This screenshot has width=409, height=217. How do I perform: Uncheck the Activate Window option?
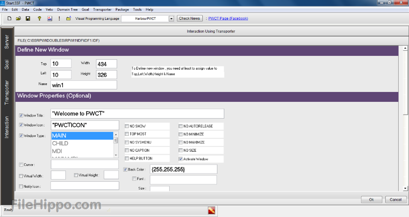180,159
